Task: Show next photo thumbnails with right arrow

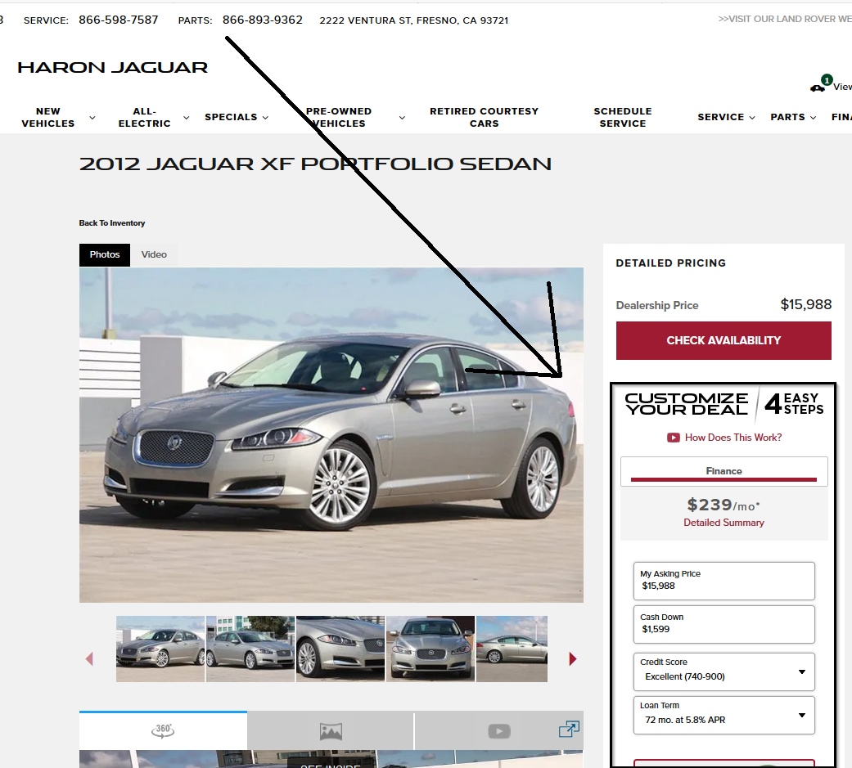Action: point(573,659)
